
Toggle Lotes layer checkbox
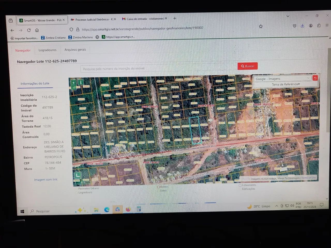click(159, 191)
